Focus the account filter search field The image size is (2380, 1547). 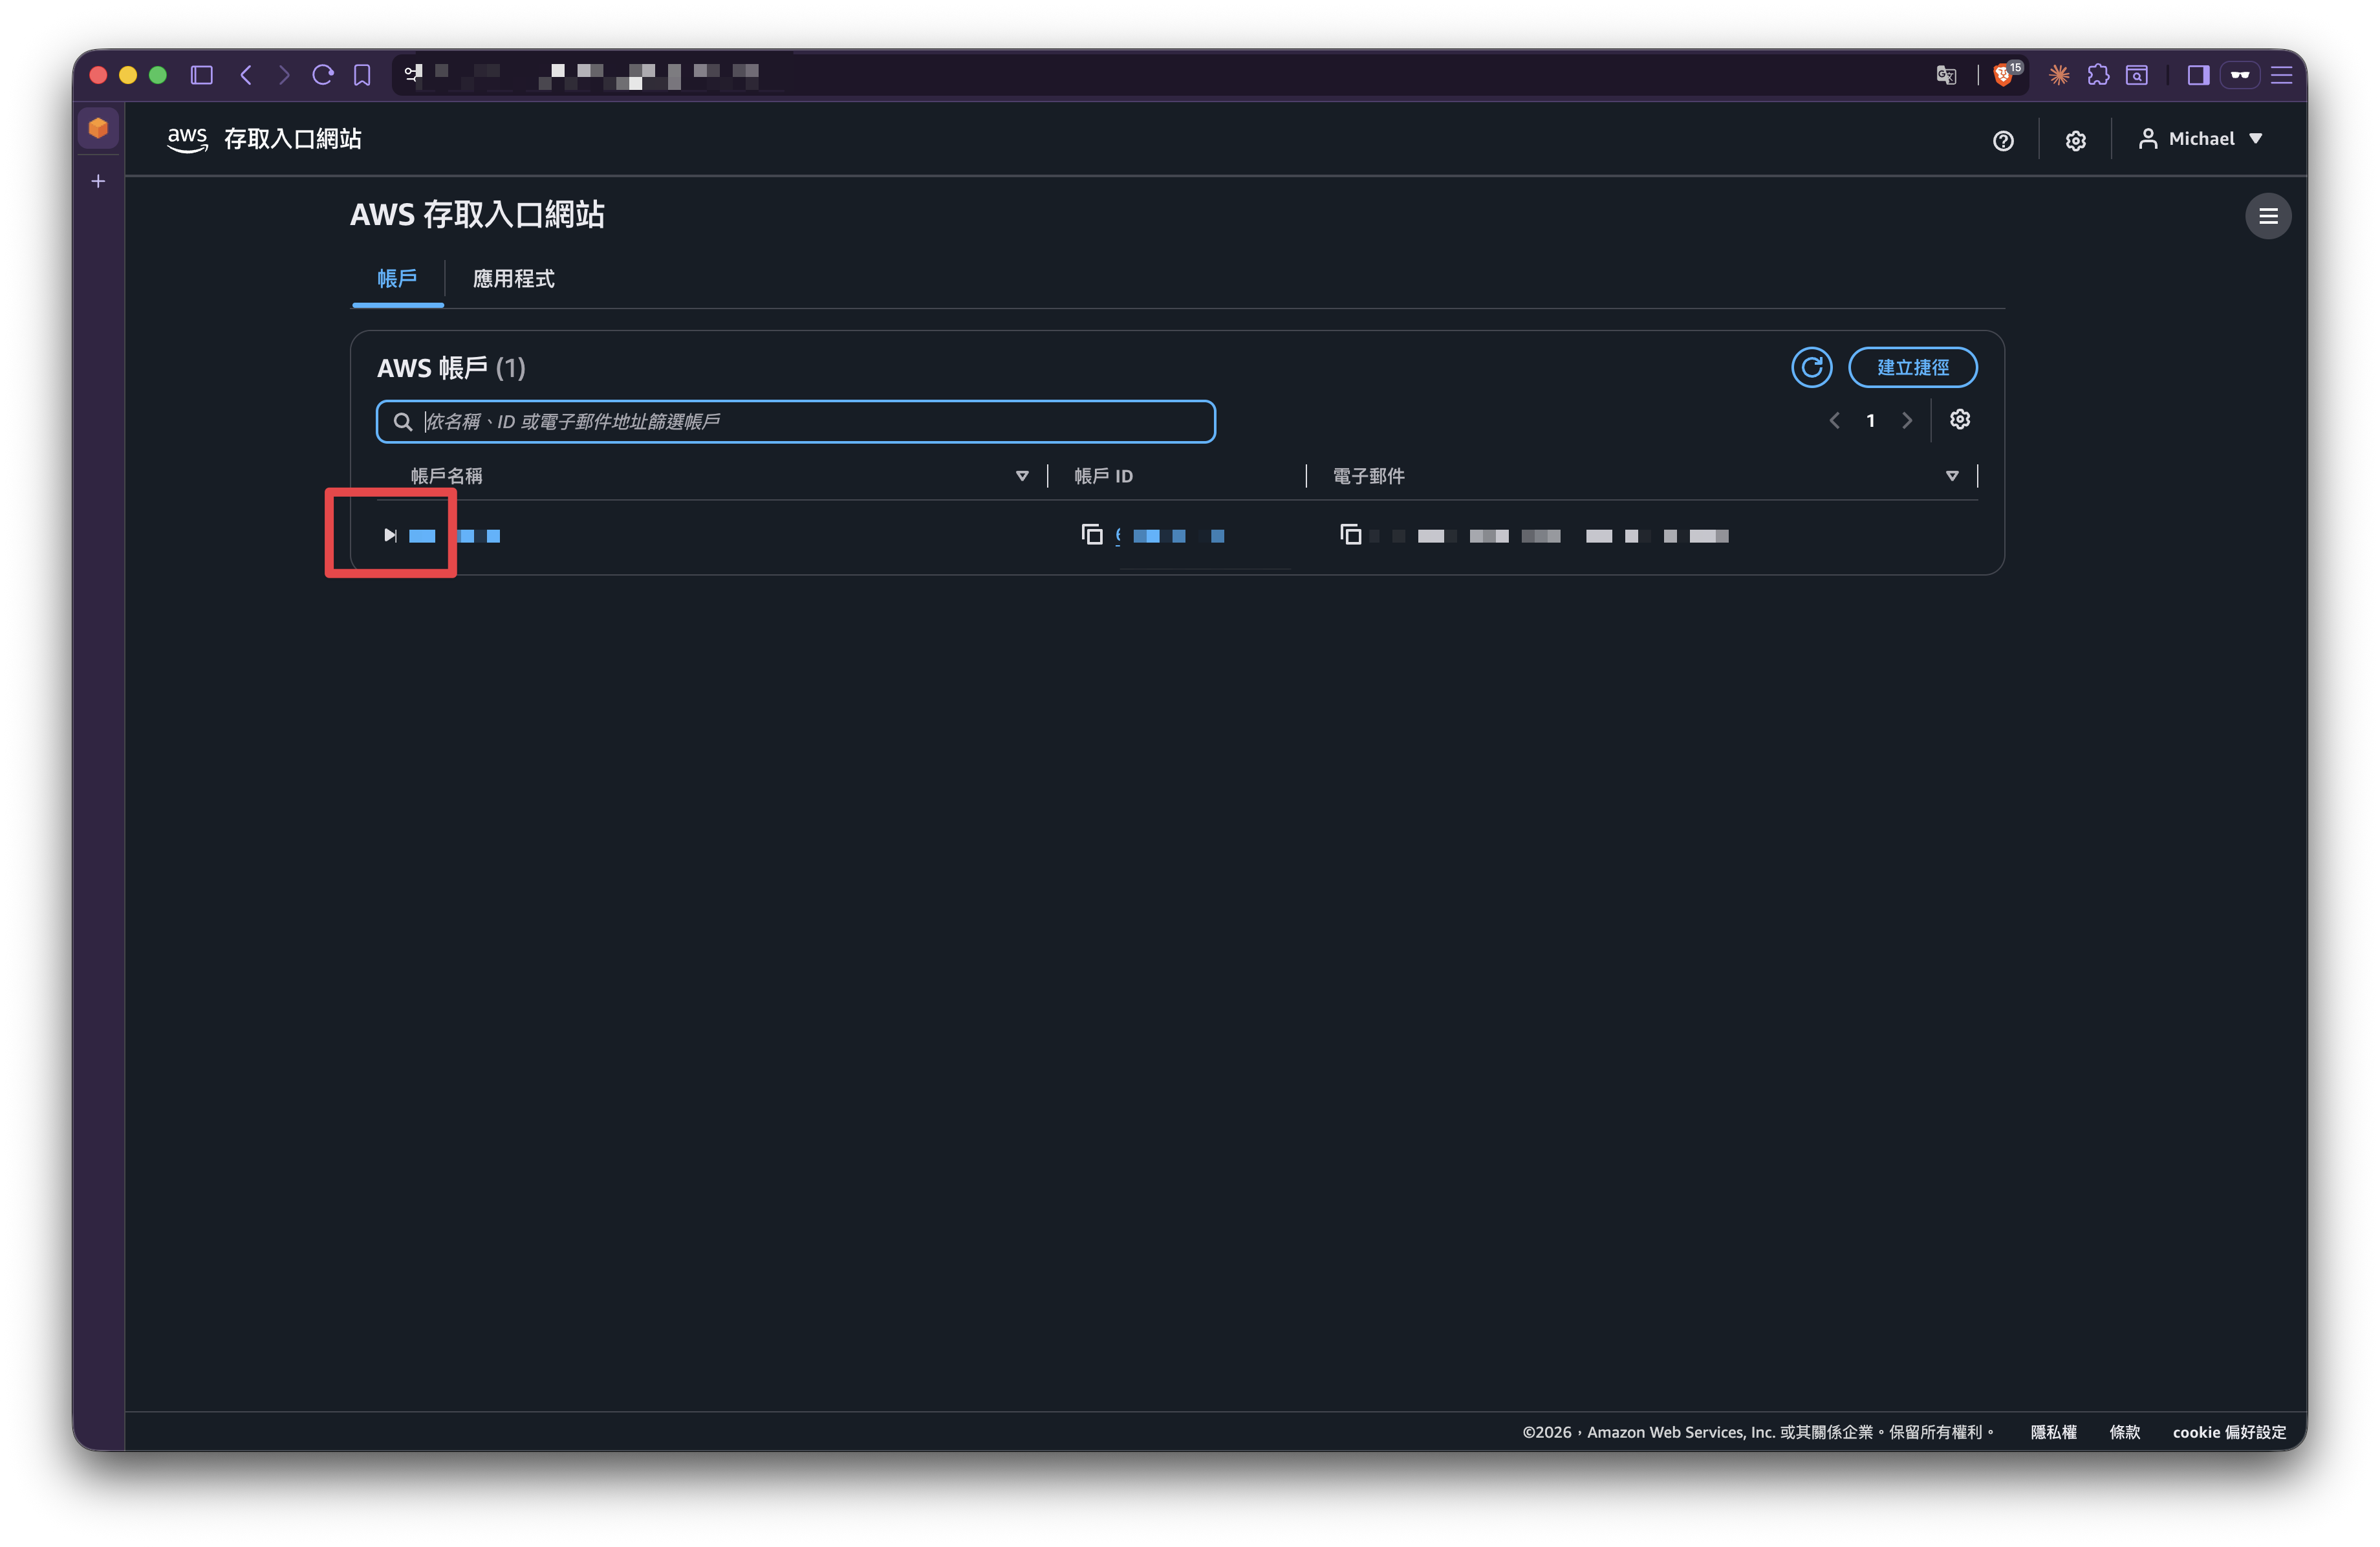click(796, 422)
